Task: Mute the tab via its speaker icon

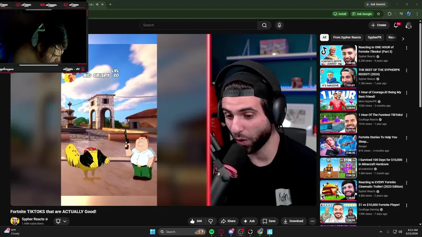Action: tap(97, 4)
